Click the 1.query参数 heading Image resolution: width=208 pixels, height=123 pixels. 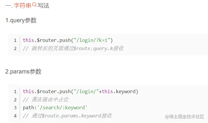click(x=21, y=20)
